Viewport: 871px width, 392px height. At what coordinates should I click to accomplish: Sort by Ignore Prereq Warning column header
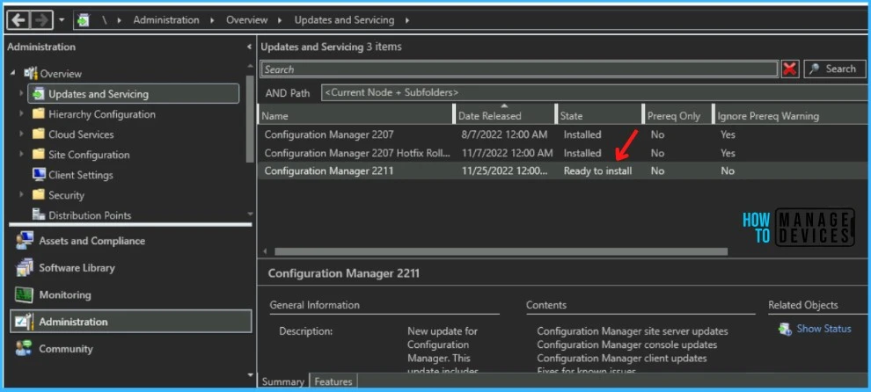coord(791,116)
